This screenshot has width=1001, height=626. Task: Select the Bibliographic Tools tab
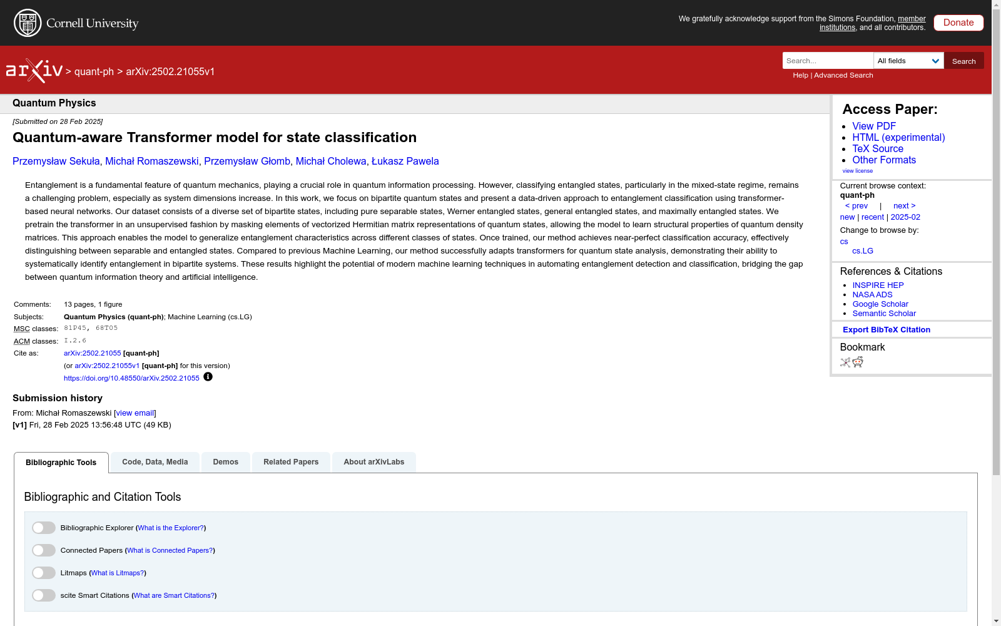[61, 463]
